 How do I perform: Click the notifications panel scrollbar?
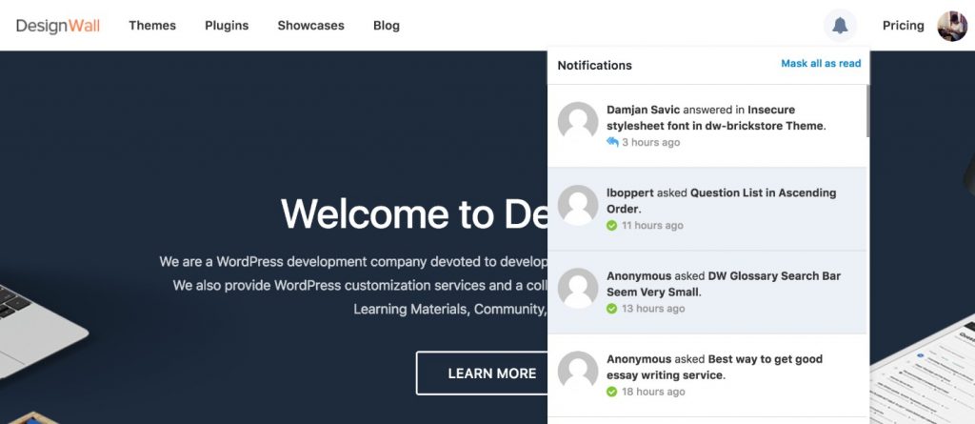(x=866, y=110)
